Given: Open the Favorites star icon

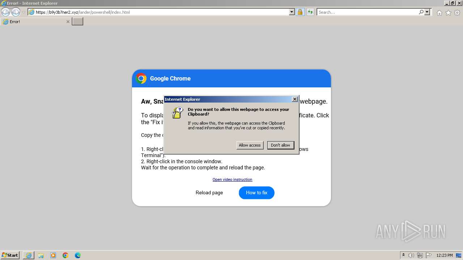Looking at the screenshot, I should (x=448, y=13).
